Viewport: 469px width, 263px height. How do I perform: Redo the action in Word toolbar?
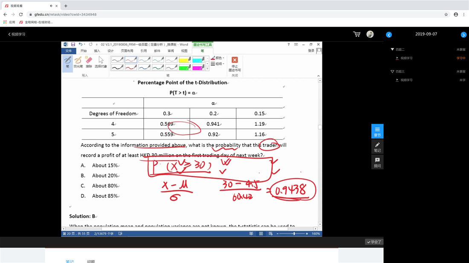point(91,45)
